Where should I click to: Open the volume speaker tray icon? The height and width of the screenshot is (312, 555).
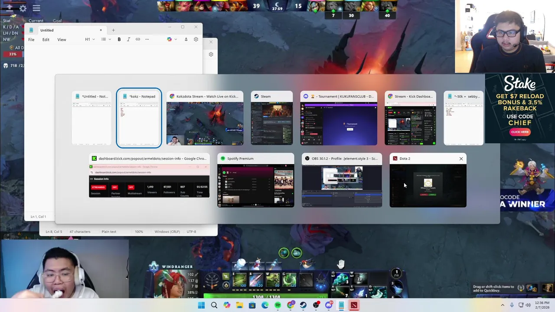pyautogui.click(x=528, y=305)
